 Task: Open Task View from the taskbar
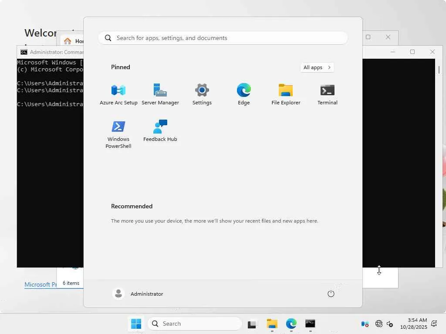252,324
